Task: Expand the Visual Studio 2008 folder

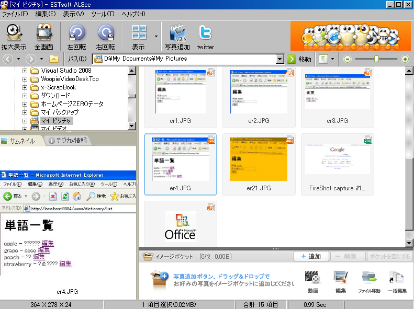Action: point(25,71)
